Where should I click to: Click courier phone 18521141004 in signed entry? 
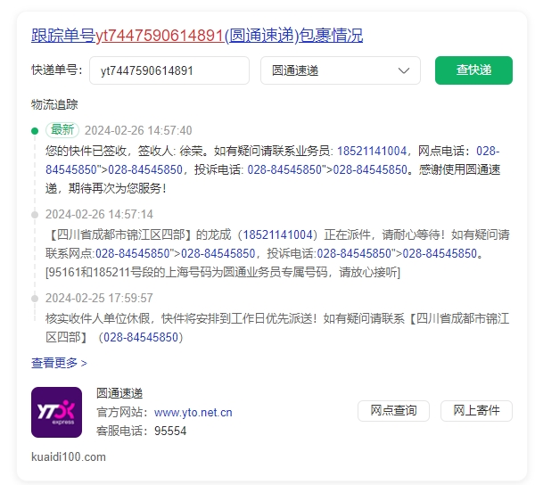click(372, 151)
